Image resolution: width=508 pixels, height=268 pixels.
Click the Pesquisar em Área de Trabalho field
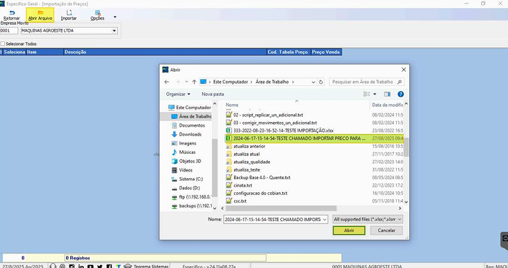(367, 82)
